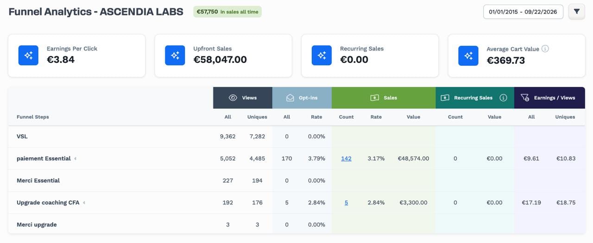
Task: Click the eye icon in Views header
Action: coord(233,98)
